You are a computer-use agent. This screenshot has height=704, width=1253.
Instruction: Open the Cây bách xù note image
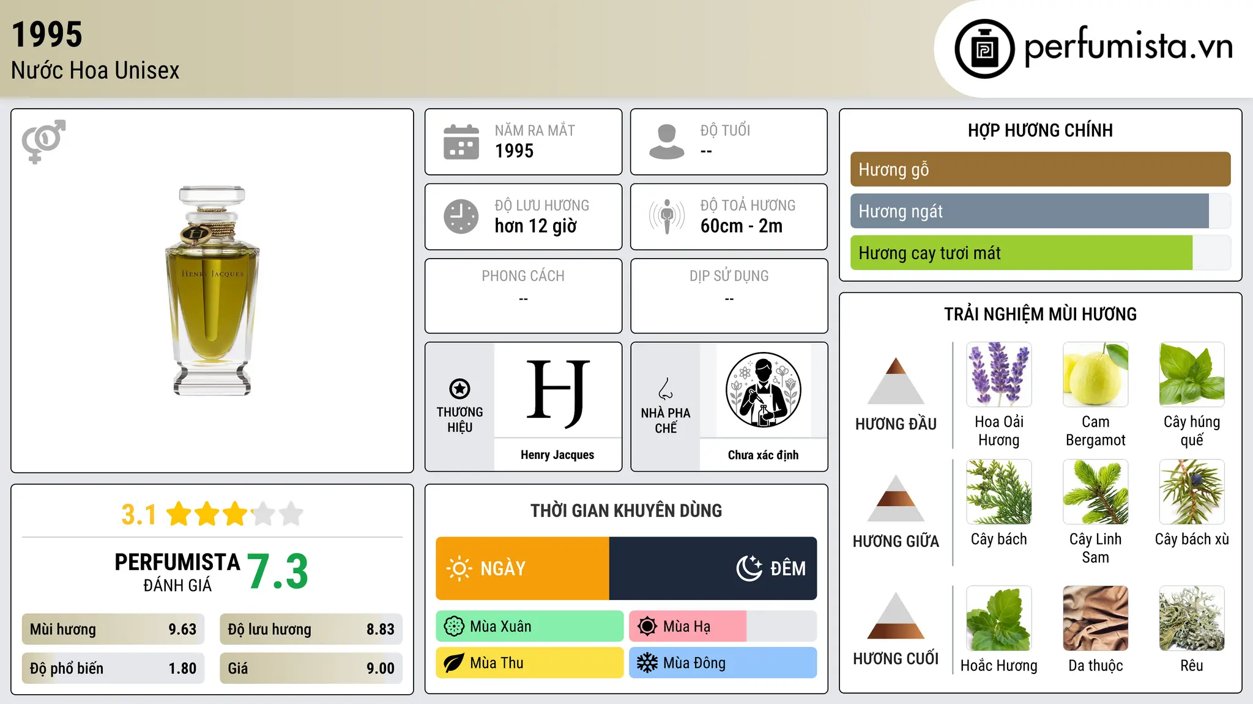1192,492
